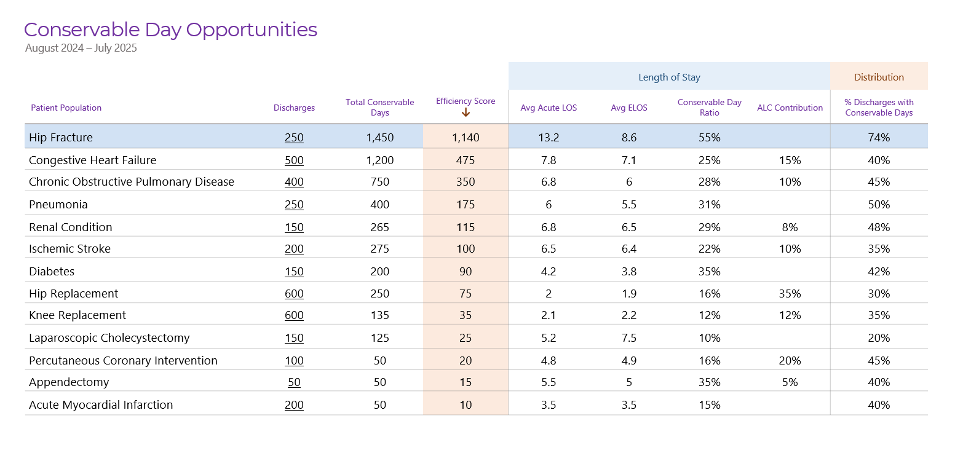Sort by Total Conservable Days header
The width and height of the screenshot is (963, 461).
click(380, 108)
